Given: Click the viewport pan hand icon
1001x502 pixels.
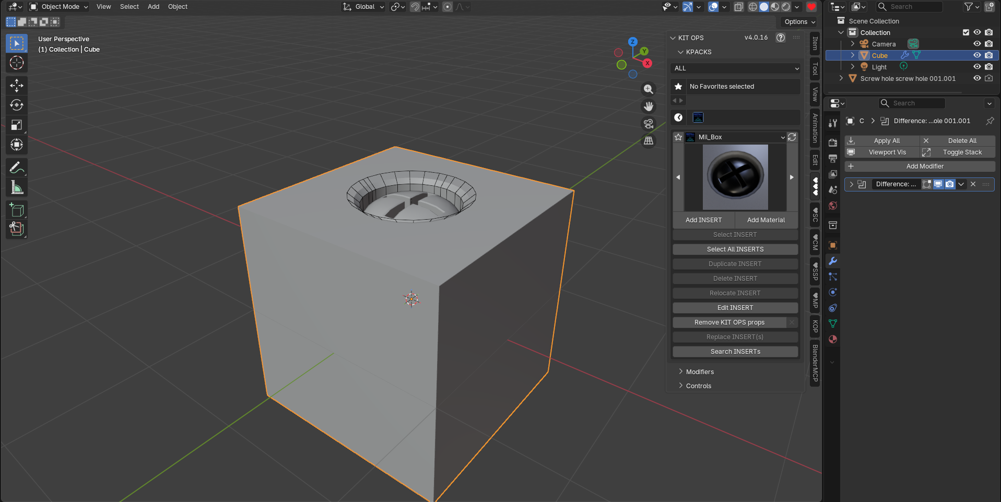Looking at the screenshot, I should coord(649,106).
